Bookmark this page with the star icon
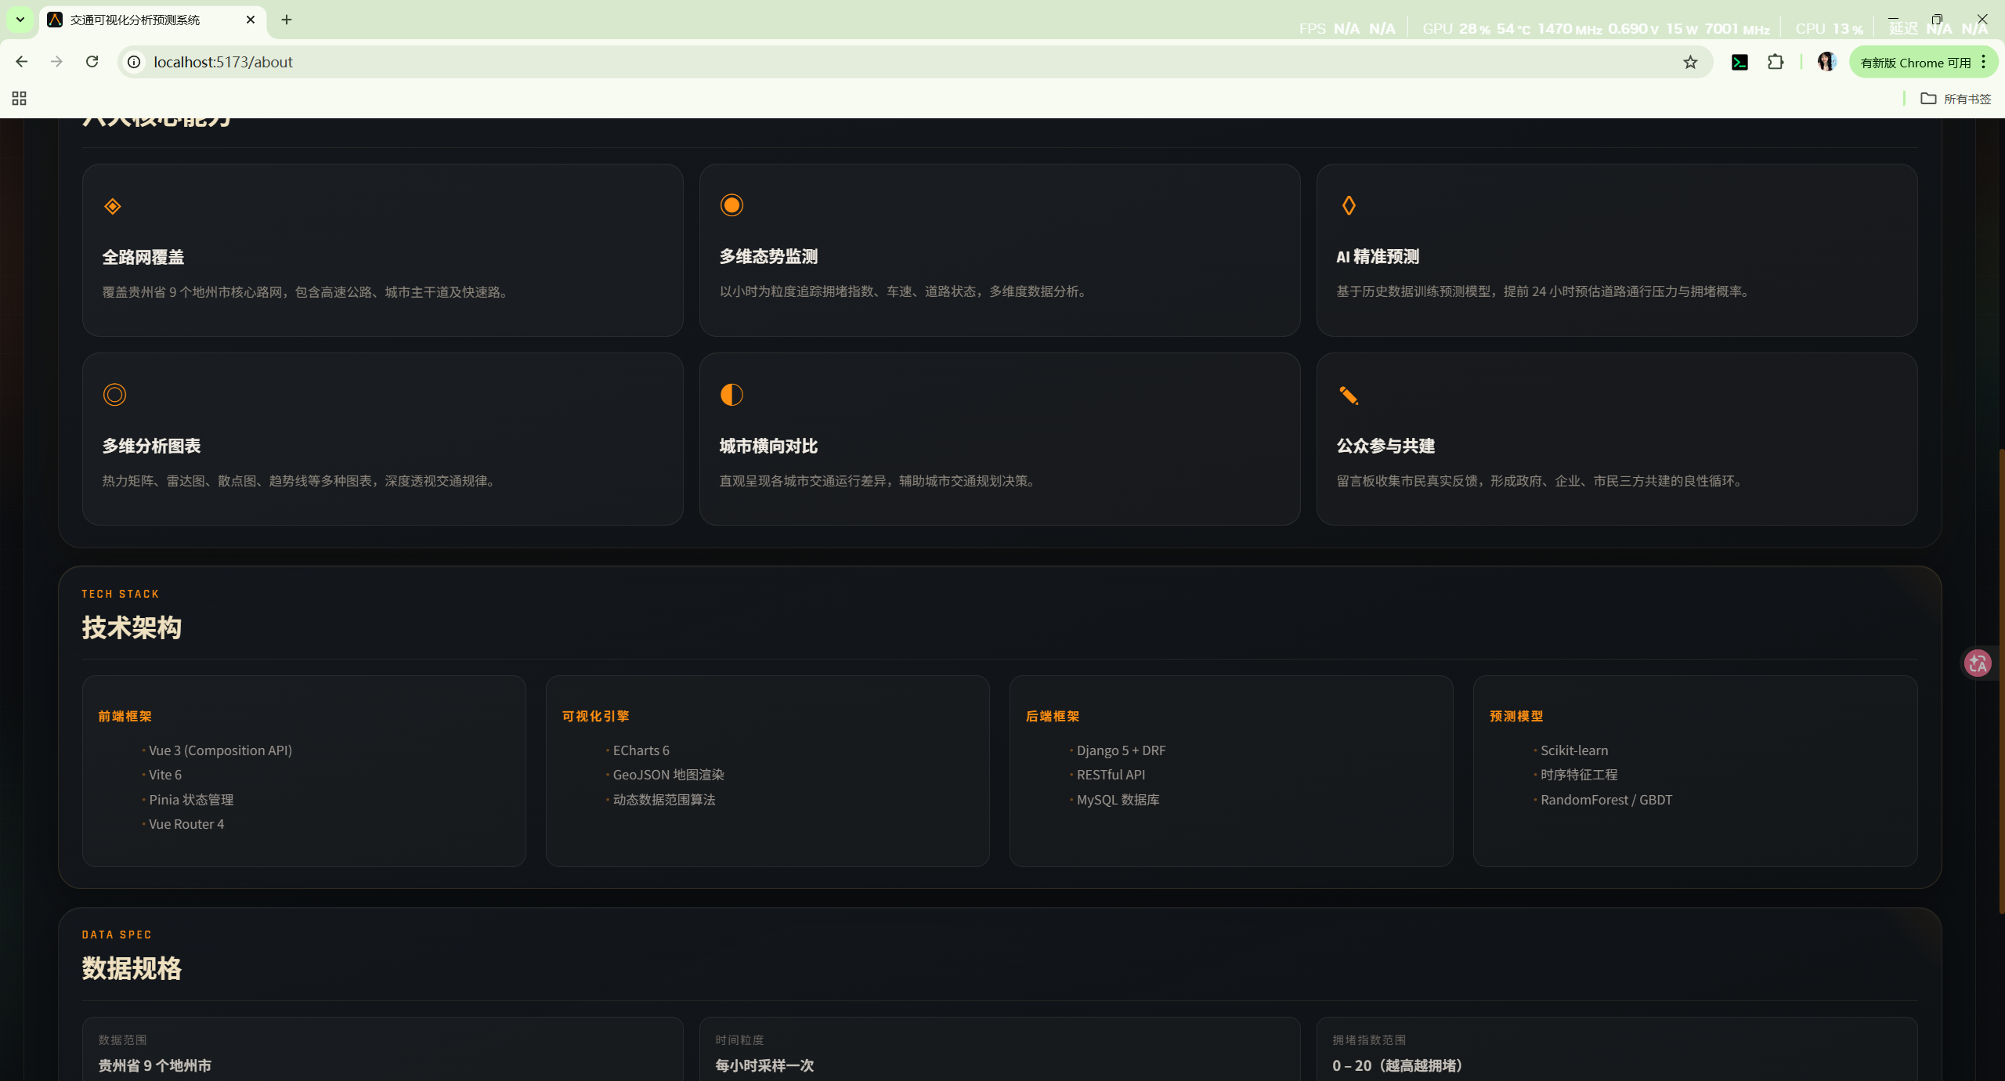This screenshot has height=1081, width=2005. coord(1690,62)
